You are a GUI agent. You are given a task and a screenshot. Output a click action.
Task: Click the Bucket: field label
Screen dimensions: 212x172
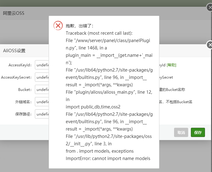(x=25, y=90)
